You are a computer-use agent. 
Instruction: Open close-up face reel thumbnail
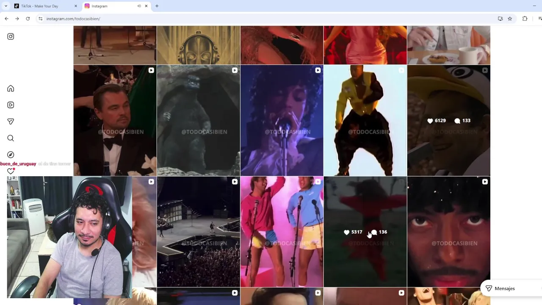(448, 232)
